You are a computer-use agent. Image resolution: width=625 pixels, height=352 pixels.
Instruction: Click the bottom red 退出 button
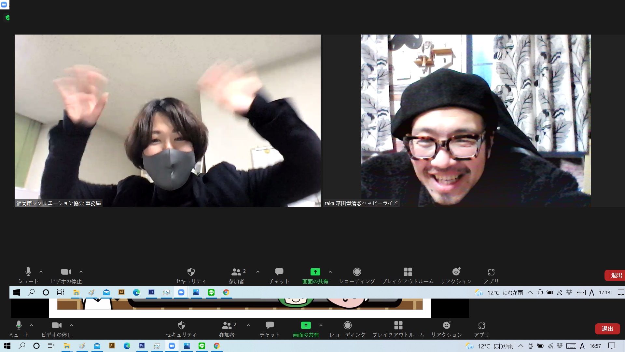[x=607, y=329]
